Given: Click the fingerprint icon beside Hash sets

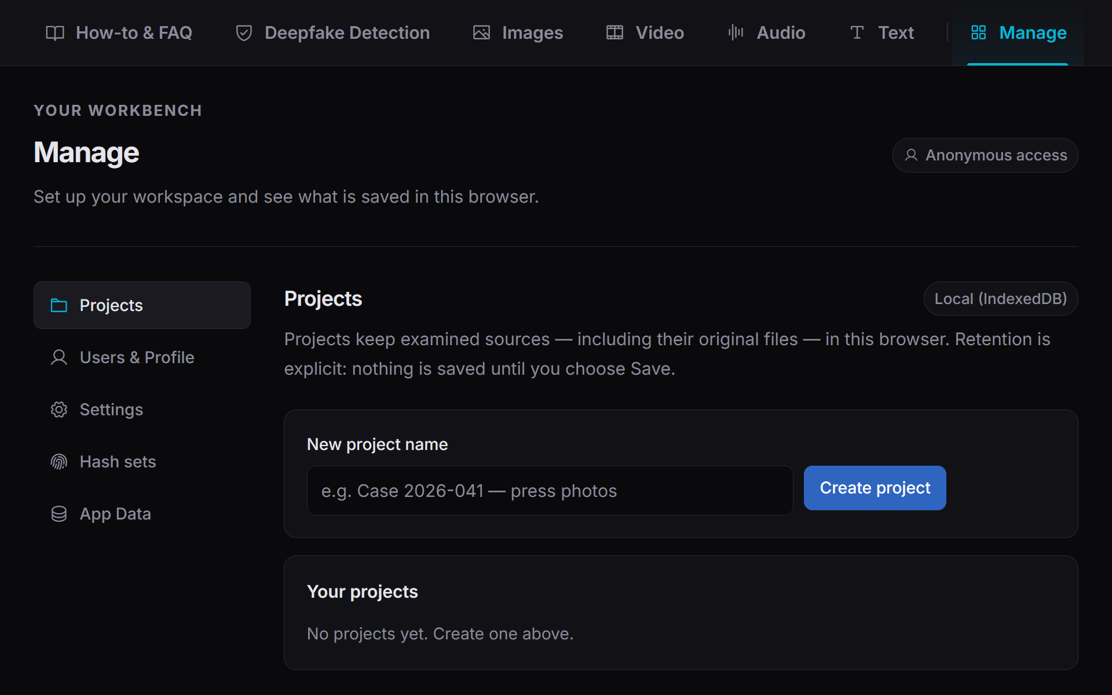Looking at the screenshot, I should coord(59,462).
